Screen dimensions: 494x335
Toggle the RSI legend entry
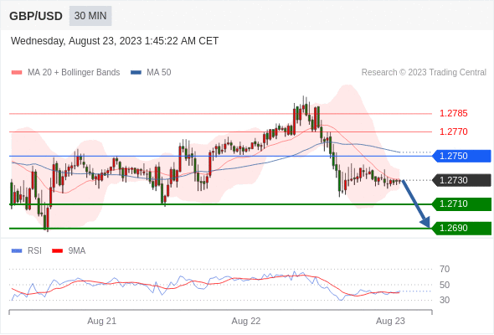(x=27, y=251)
